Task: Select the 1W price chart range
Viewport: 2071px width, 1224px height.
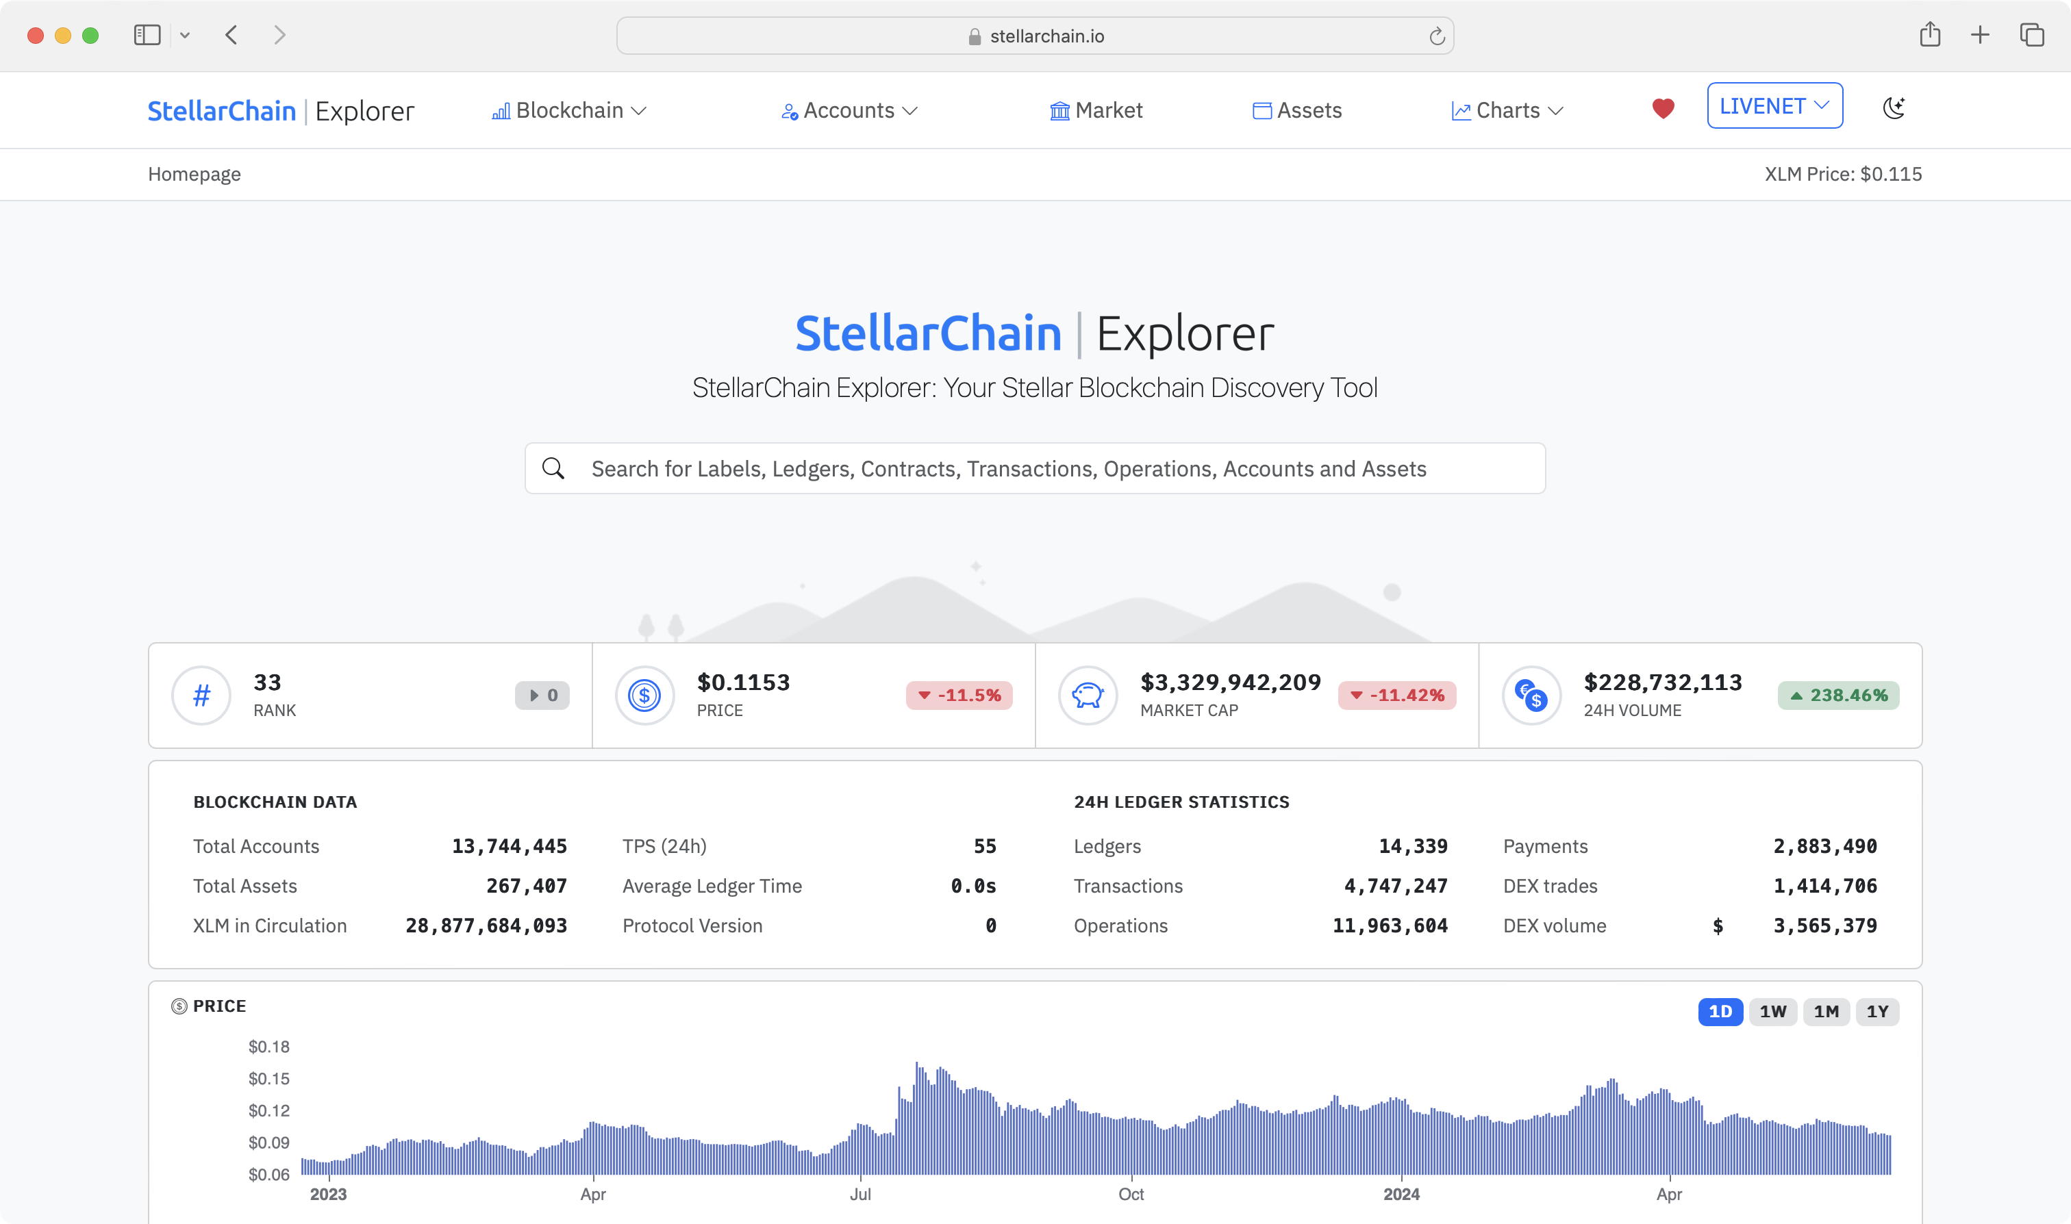Action: [x=1772, y=1011]
